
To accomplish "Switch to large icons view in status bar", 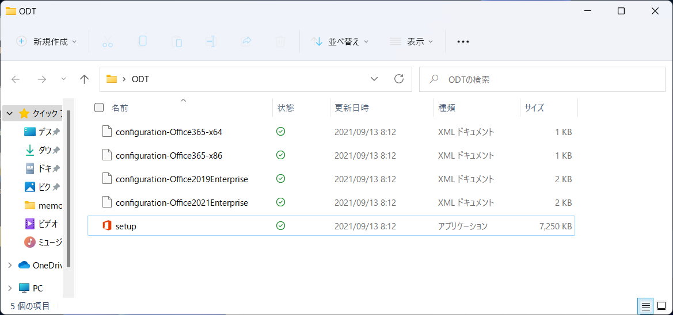I will pyautogui.click(x=661, y=306).
